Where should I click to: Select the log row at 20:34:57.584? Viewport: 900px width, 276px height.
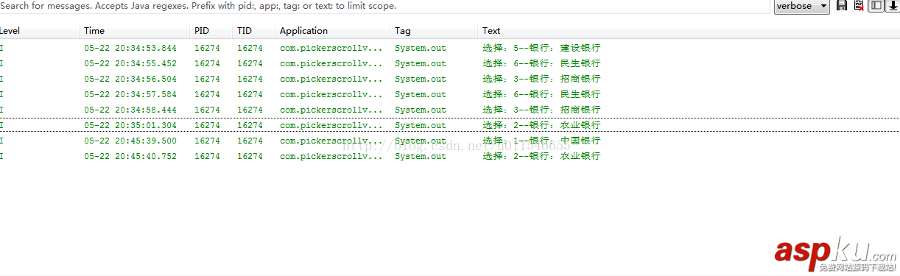pos(450,94)
